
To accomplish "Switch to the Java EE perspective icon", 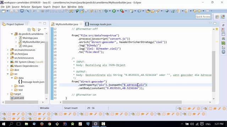I will coord(223,17).
